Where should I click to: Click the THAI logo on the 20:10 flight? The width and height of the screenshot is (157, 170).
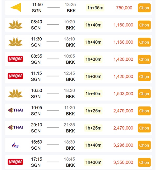point(15,127)
